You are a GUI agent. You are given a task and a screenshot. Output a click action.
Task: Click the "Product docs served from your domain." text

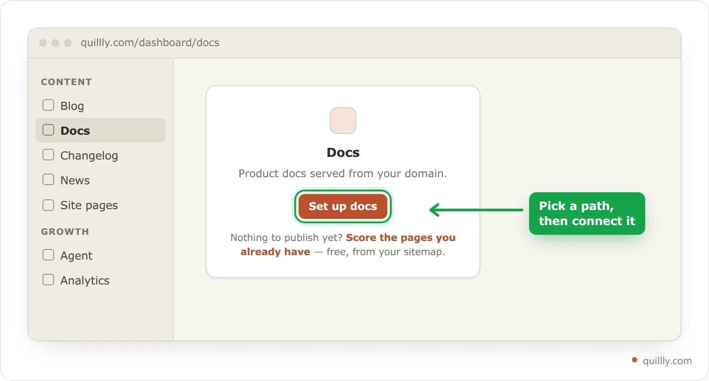343,173
